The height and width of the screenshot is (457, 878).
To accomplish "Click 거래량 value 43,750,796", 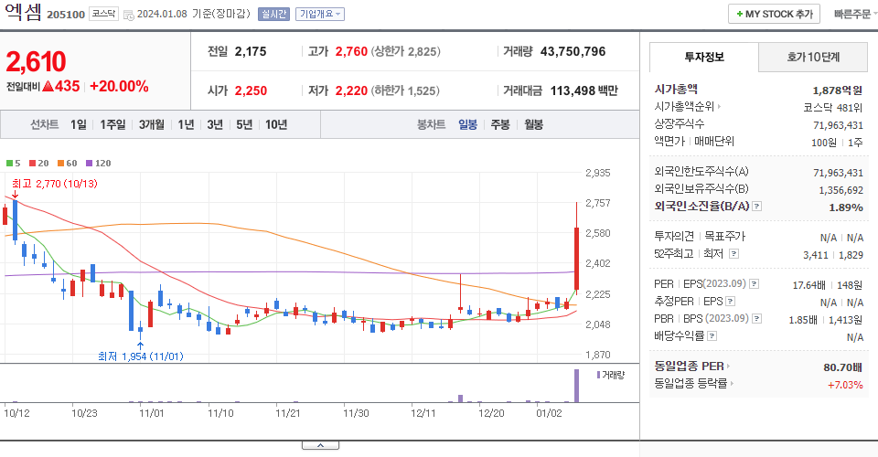I will click(x=573, y=51).
